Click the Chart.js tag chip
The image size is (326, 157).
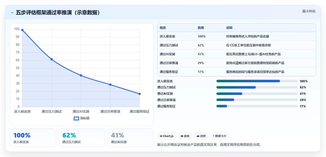click(x=167, y=136)
